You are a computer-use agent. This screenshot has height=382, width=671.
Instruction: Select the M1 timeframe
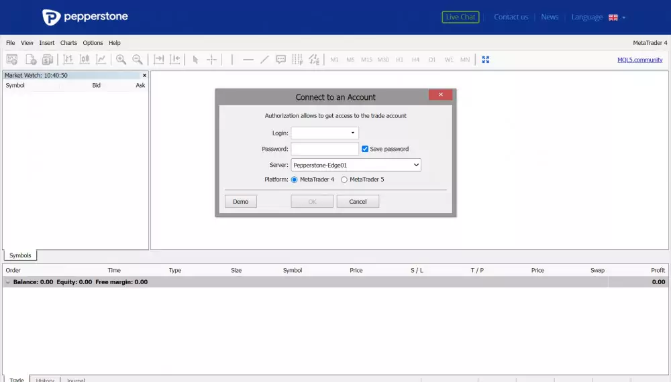coord(334,60)
